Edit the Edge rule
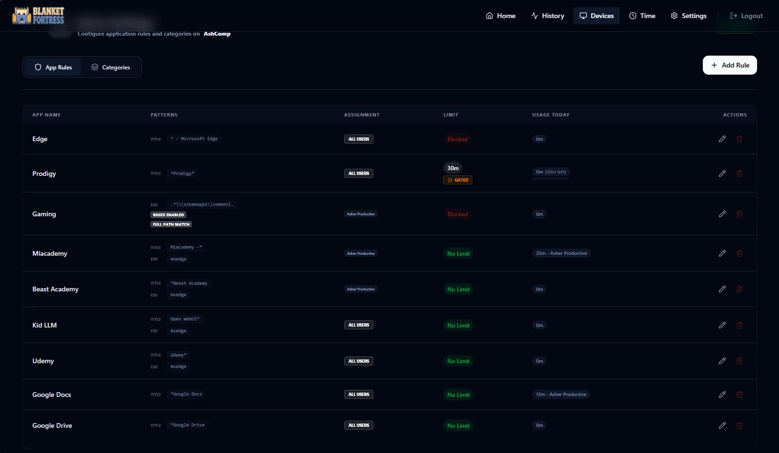The height and width of the screenshot is (453, 779). pyautogui.click(x=722, y=139)
